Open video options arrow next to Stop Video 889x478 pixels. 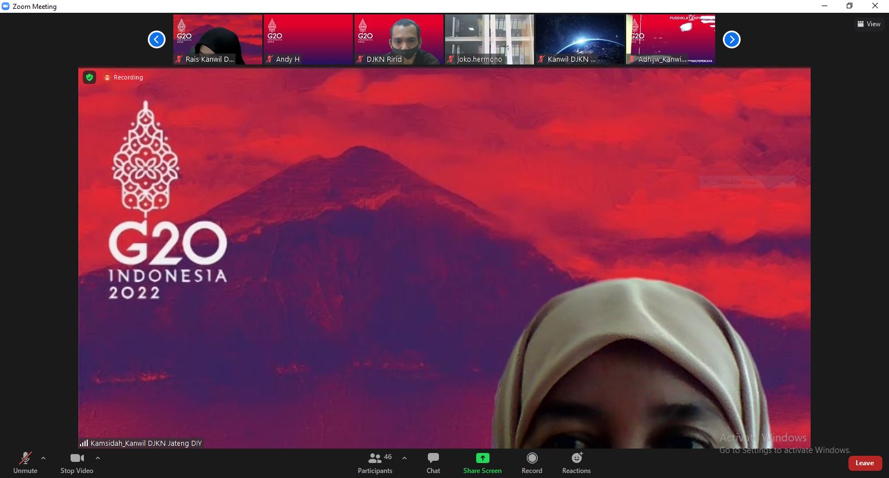click(98, 458)
